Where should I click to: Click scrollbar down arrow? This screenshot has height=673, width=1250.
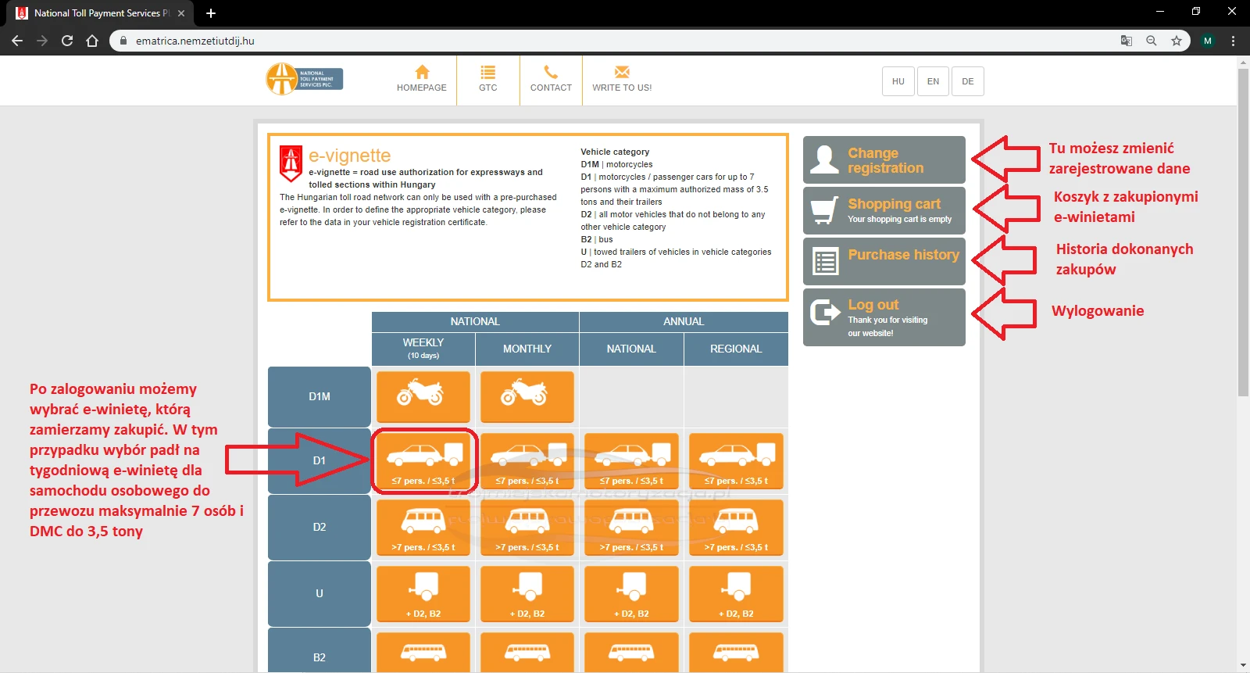pyautogui.click(x=1244, y=667)
